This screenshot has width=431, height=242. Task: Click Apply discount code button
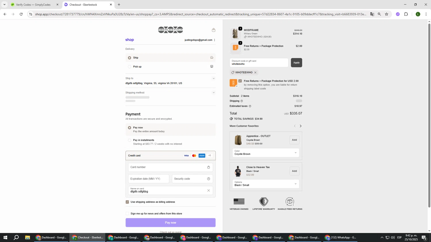click(x=296, y=63)
